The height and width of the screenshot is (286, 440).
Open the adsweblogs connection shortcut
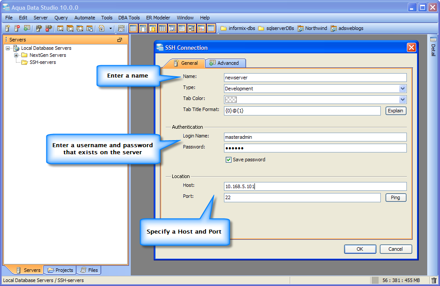347,28
